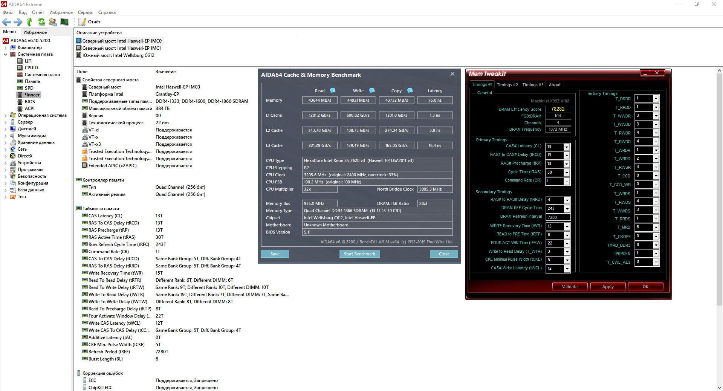This screenshot has height=391, width=723.
Task: Open the Справка menu
Action: (x=107, y=12)
